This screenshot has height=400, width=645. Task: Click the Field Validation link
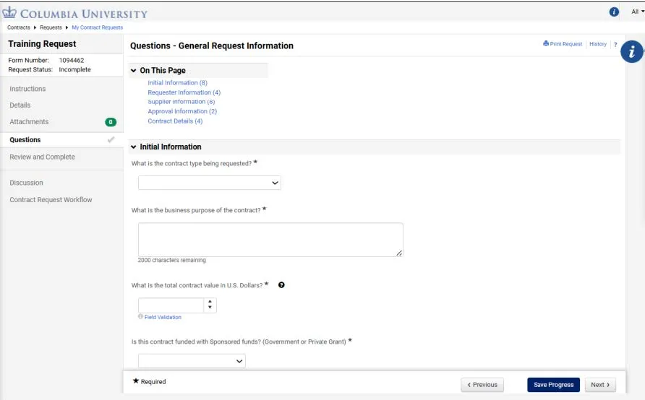point(163,317)
